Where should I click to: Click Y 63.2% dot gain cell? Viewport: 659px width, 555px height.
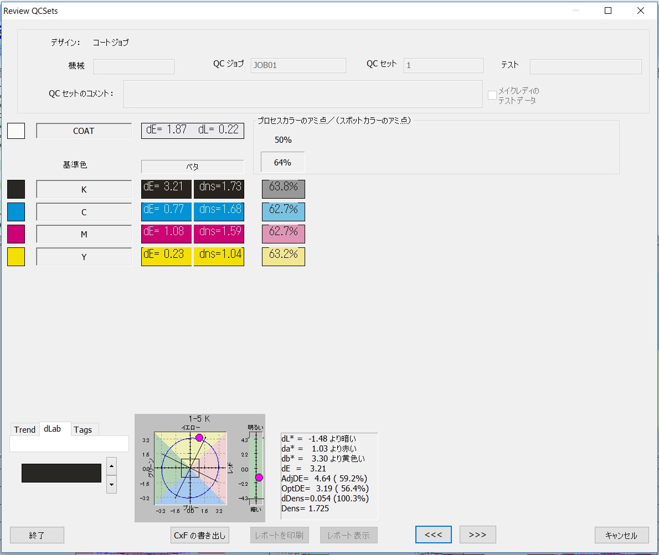(284, 257)
